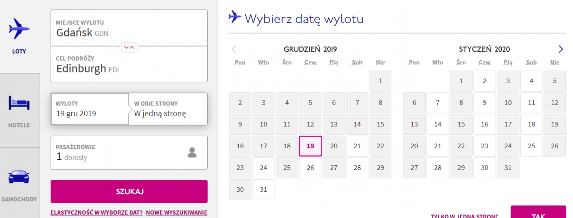
Task: Swap departure and destination airports
Action: (x=129, y=46)
